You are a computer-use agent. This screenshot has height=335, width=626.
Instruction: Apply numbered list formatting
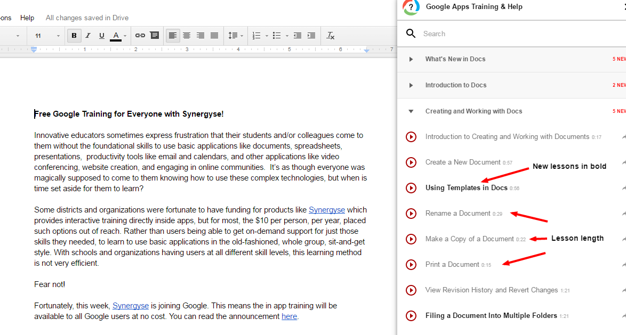point(256,36)
